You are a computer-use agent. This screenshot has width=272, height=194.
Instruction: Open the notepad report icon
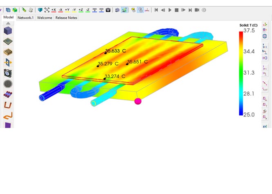pos(31,10)
